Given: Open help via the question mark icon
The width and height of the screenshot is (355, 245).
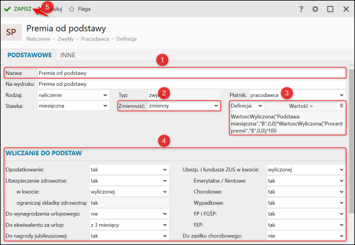Looking at the screenshot, I should click(x=301, y=9).
